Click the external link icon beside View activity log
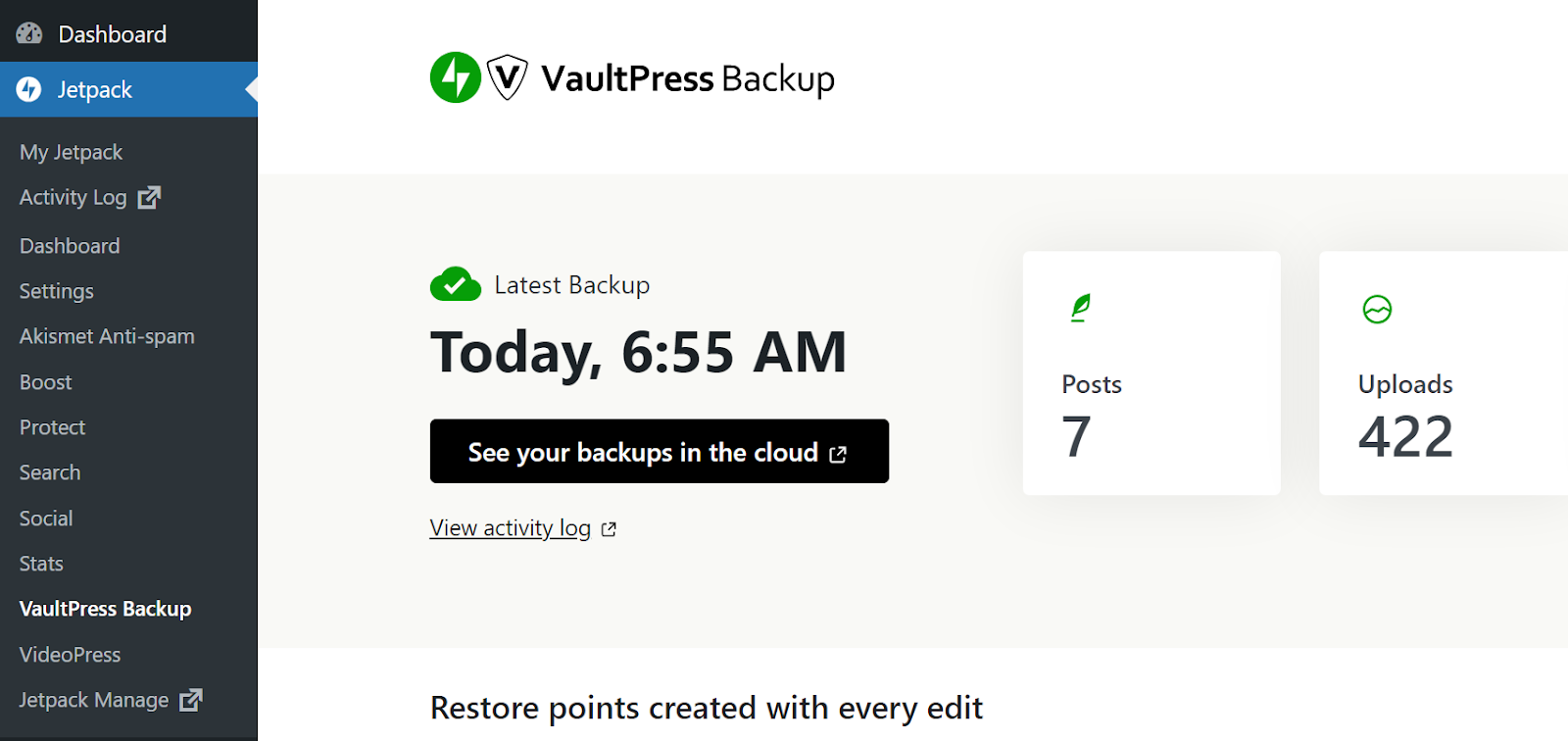This screenshot has width=1568, height=741. [x=609, y=527]
